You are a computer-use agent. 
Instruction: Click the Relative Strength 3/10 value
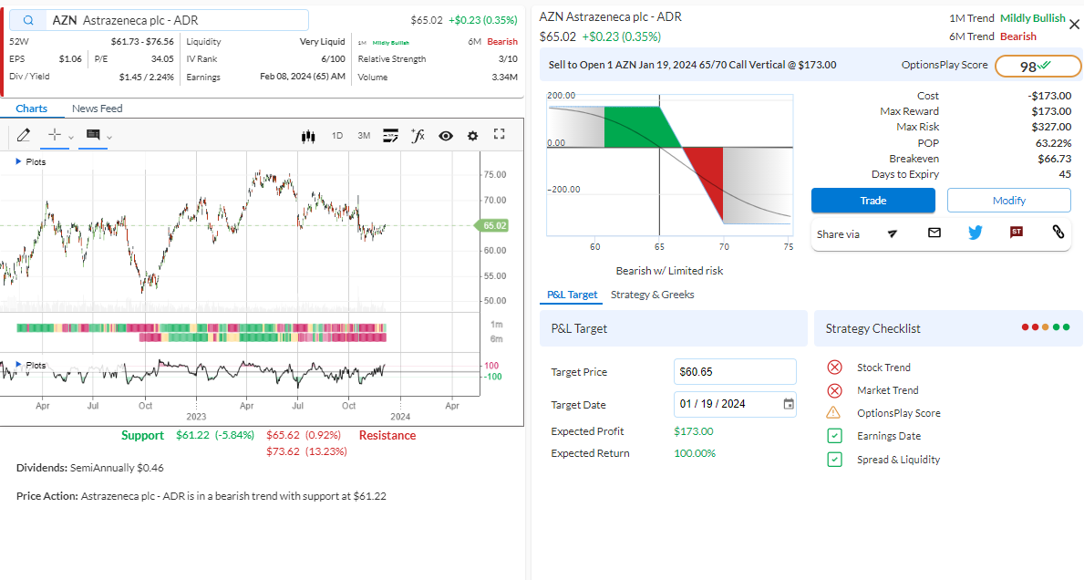click(x=508, y=59)
